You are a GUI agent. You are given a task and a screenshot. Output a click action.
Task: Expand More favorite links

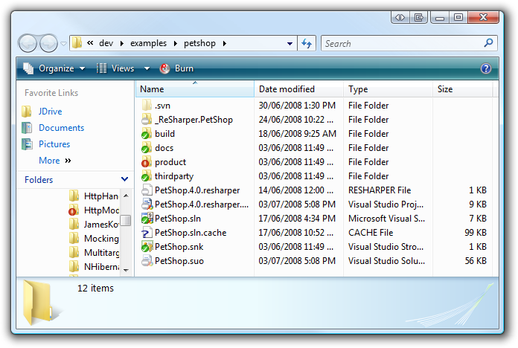coord(55,161)
